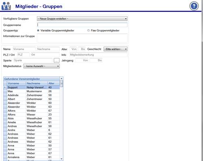Image resolution: width=203 pixels, height=161 pixels.
Task: Click the member list scroll up arrow
Action: pyautogui.click(x=62, y=78)
